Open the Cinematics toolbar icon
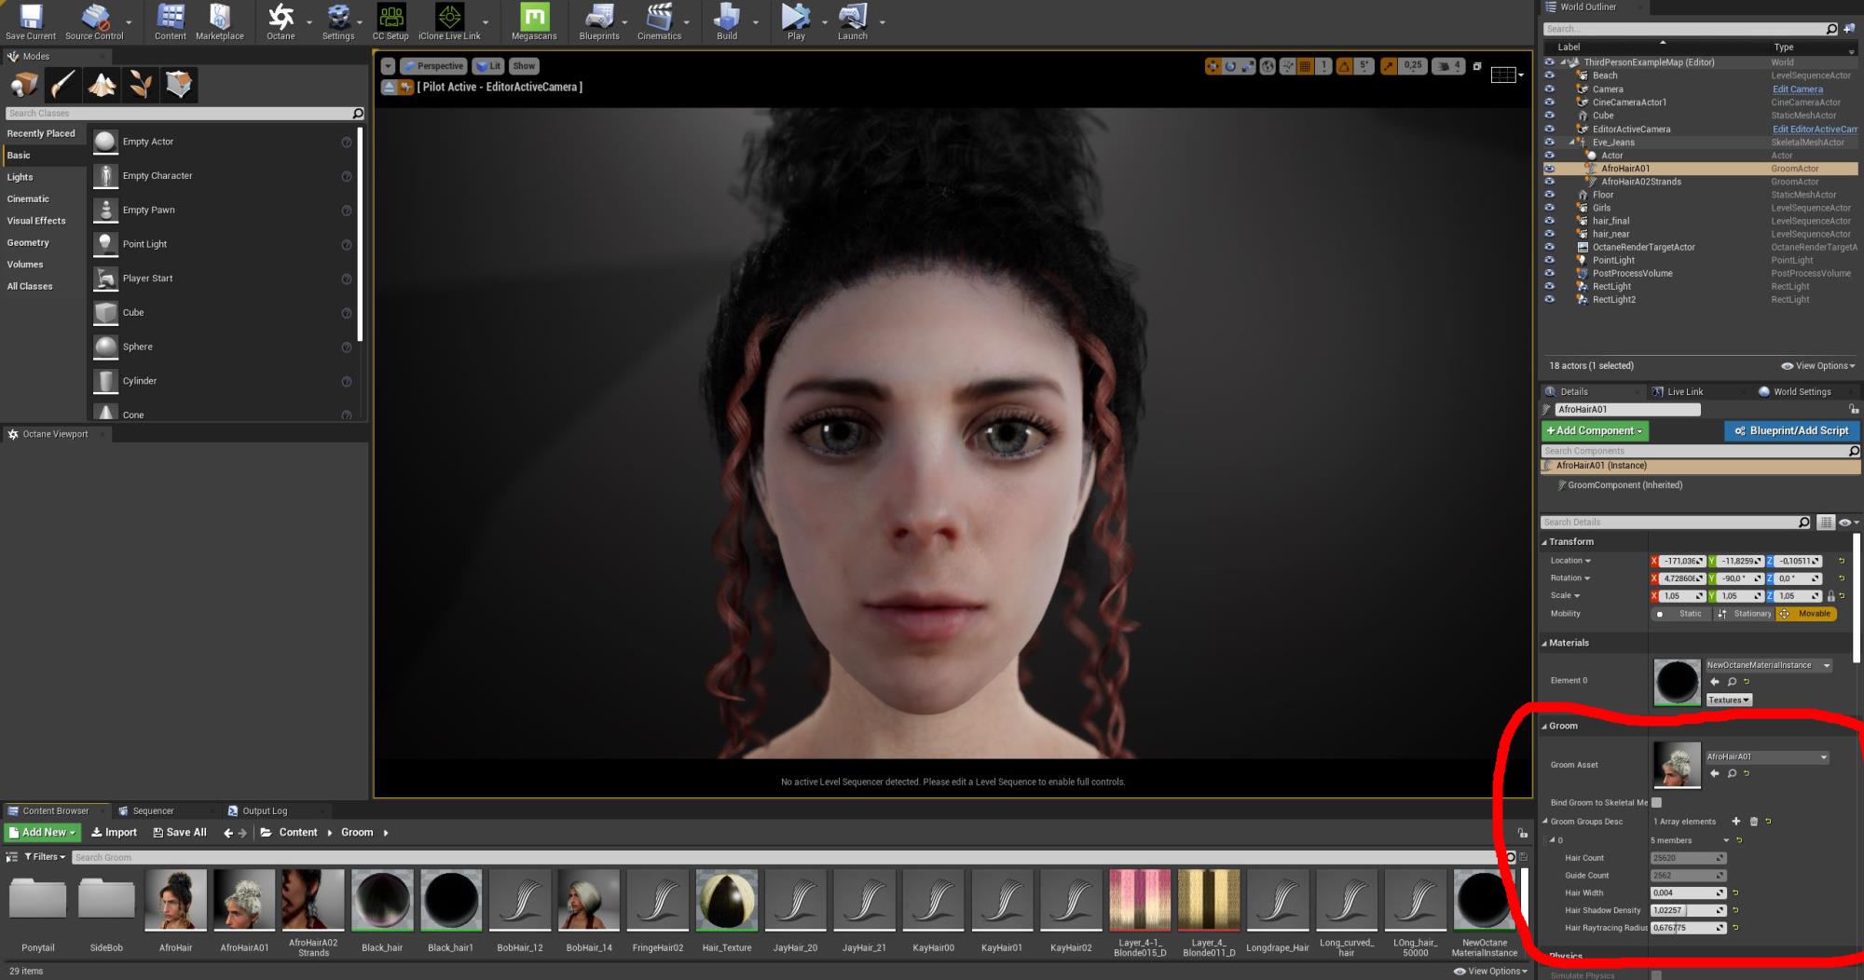Image resolution: width=1864 pixels, height=980 pixels. [659, 21]
